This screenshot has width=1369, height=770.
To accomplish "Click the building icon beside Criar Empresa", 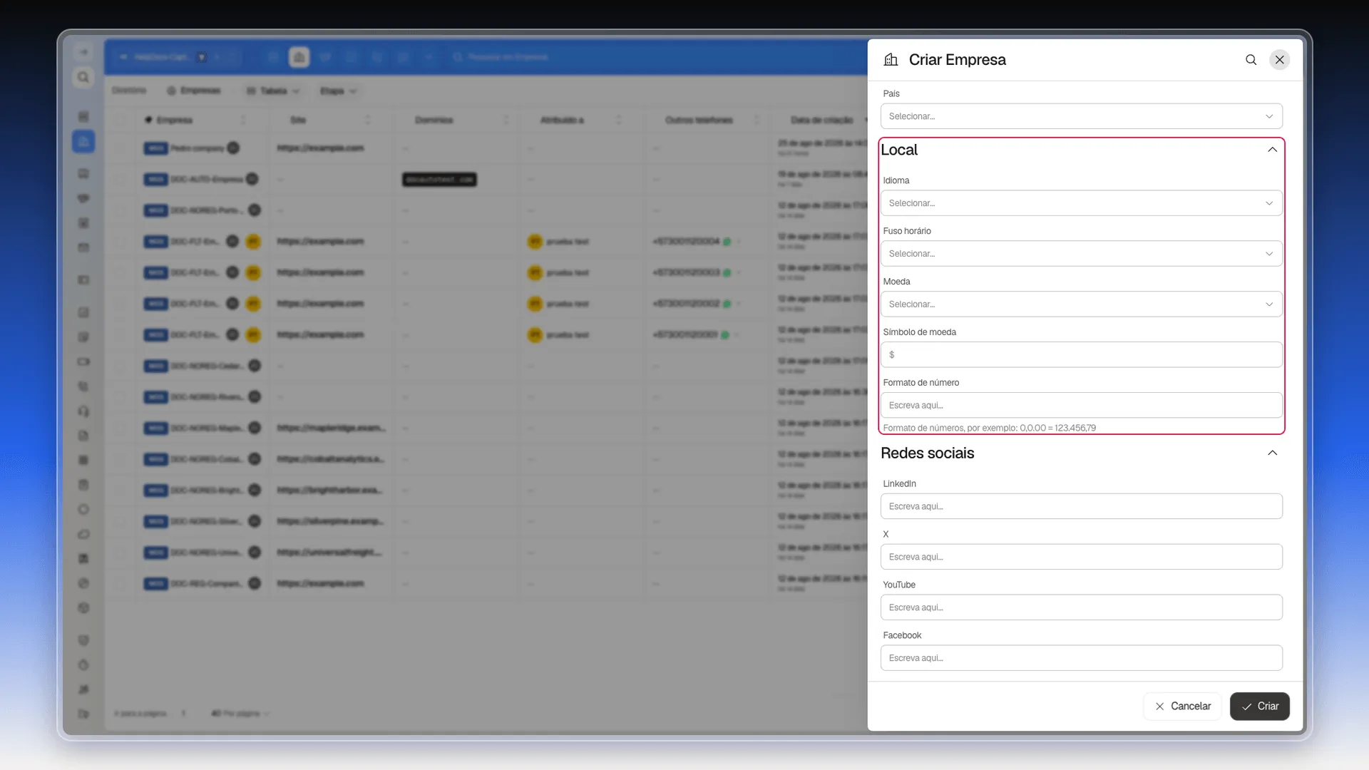I will tap(891, 60).
